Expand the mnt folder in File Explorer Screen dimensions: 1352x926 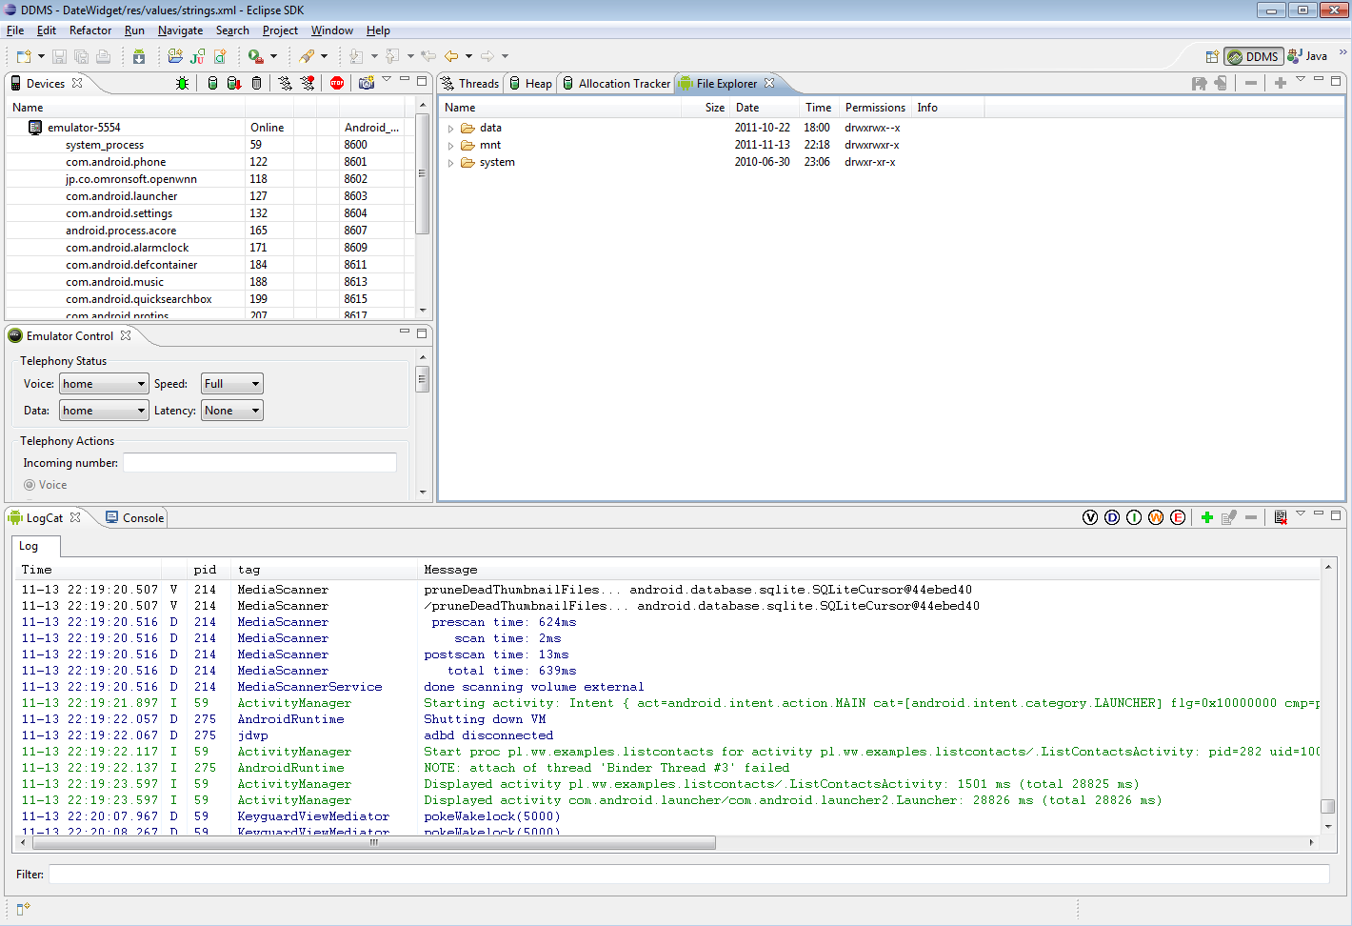tap(451, 145)
